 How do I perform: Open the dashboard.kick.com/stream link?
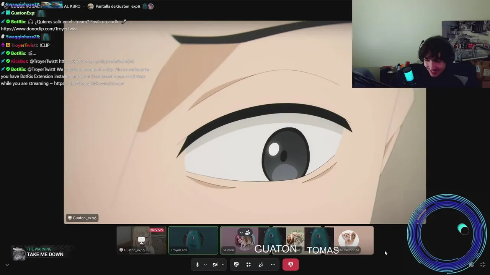pos(89,83)
